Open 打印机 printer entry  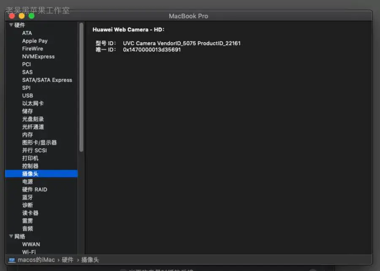click(30, 158)
